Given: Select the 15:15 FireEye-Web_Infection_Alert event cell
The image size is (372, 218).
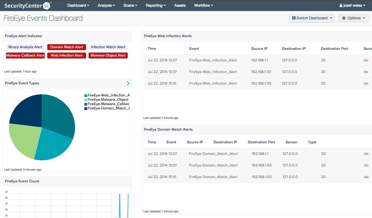Looking at the screenshot, I should [213, 84].
